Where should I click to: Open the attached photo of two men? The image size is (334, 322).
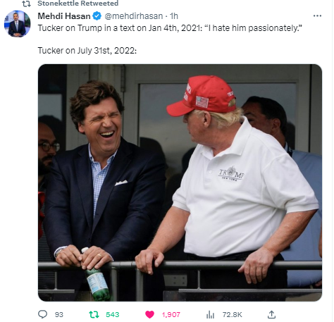(x=180, y=182)
